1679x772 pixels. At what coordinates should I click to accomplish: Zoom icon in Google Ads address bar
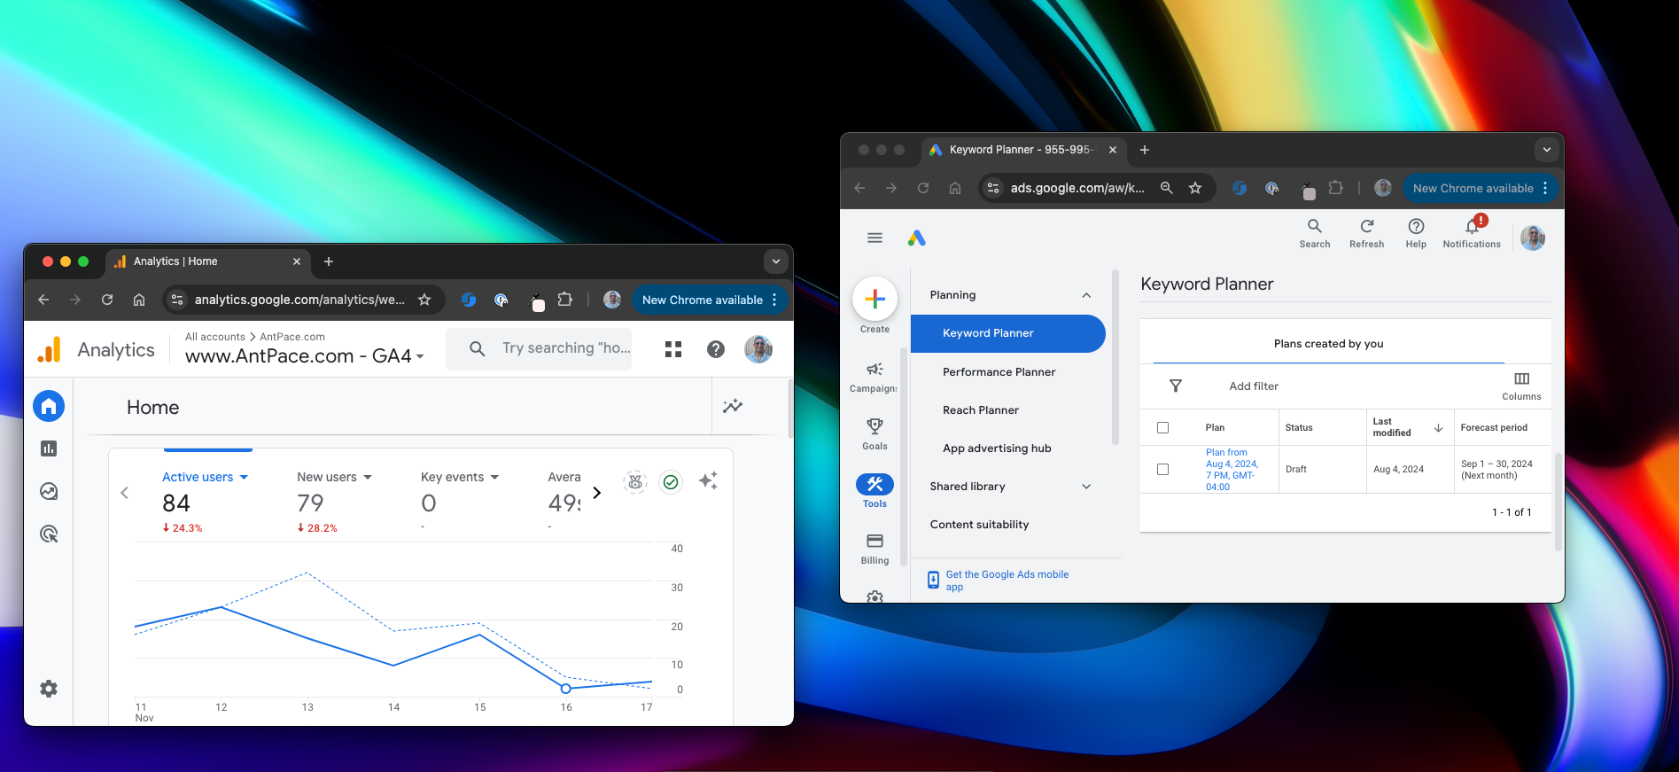click(x=1167, y=188)
